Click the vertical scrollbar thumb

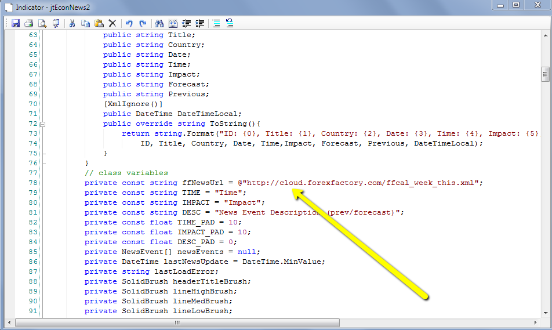(545, 74)
